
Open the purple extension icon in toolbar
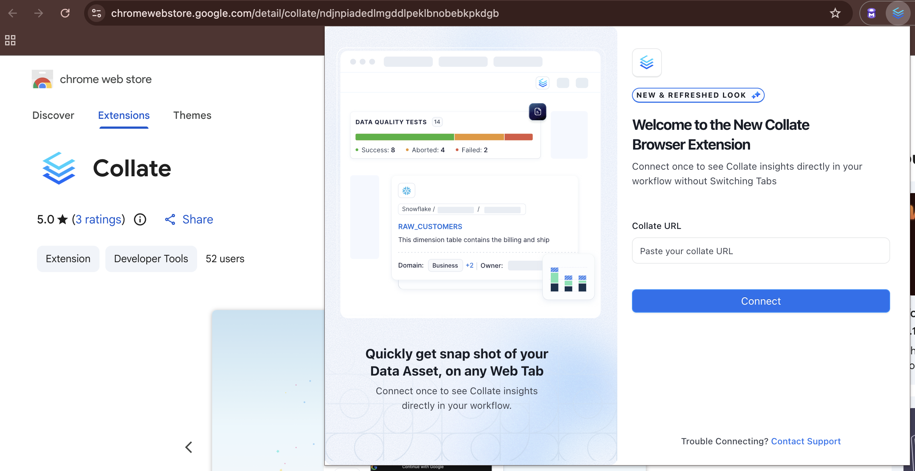[872, 14]
